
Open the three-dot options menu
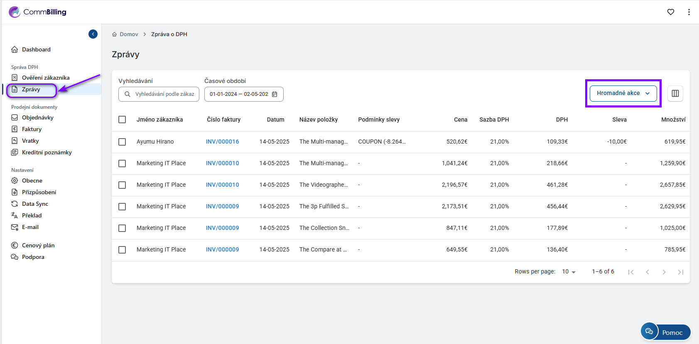click(x=689, y=12)
